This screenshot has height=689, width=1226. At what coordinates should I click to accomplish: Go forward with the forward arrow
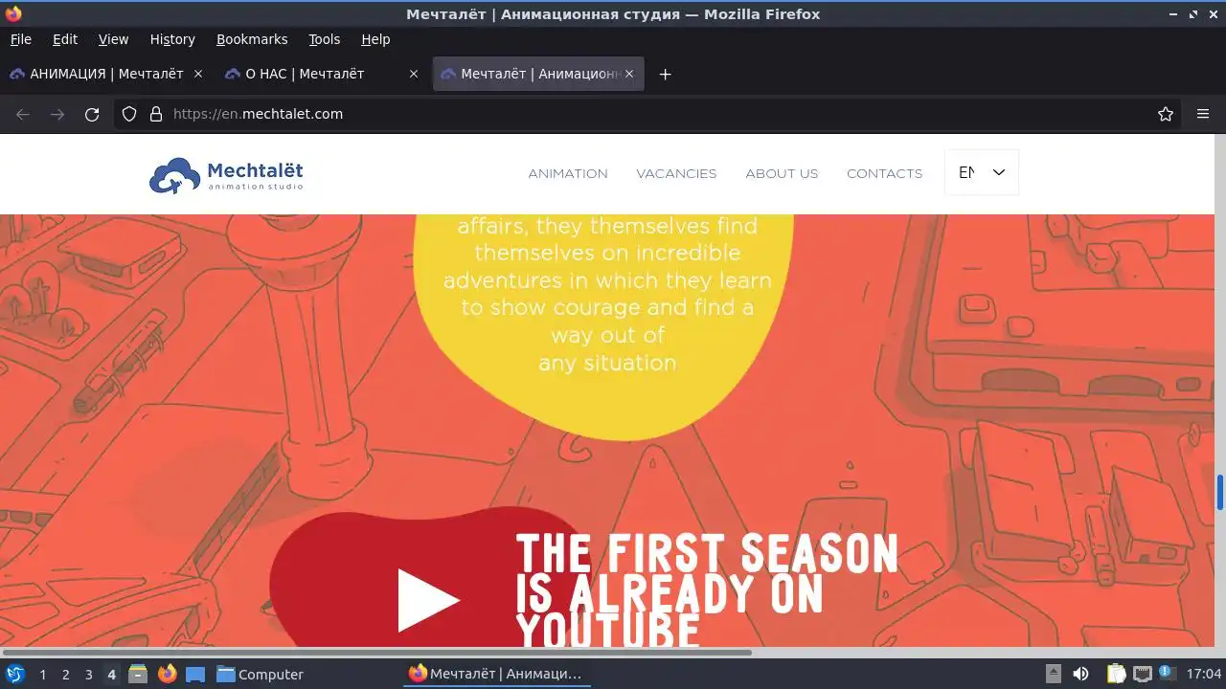pos(57,114)
